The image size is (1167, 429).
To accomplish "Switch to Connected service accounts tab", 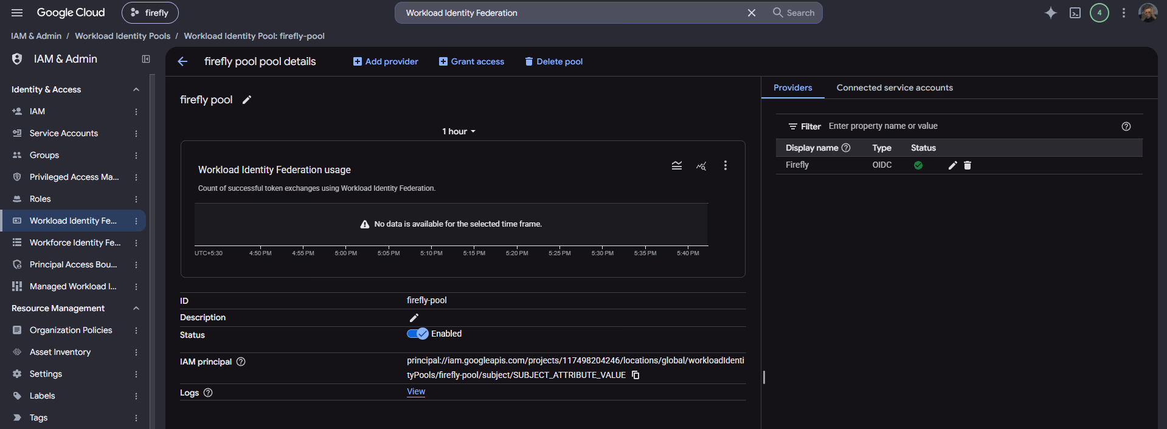I will click(895, 88).
